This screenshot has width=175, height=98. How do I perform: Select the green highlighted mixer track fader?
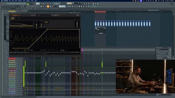pyautogui.click(x=102, y=73)
